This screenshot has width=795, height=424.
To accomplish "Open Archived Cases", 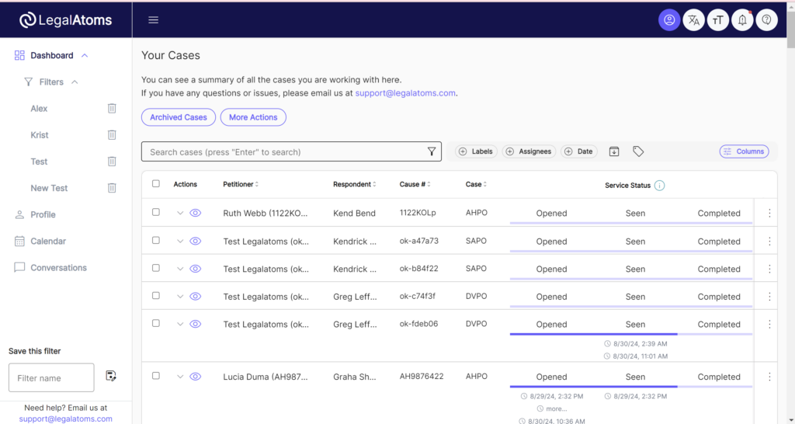I will coord(179,117).
